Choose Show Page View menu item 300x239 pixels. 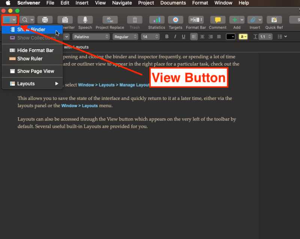[x=32, y=71]
